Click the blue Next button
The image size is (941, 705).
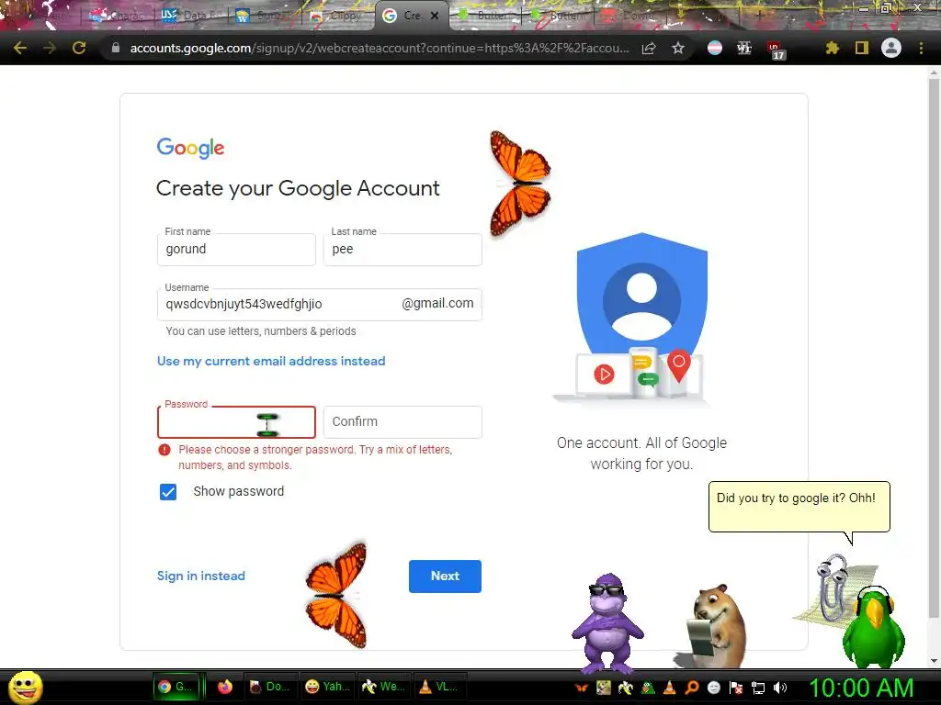445,576
